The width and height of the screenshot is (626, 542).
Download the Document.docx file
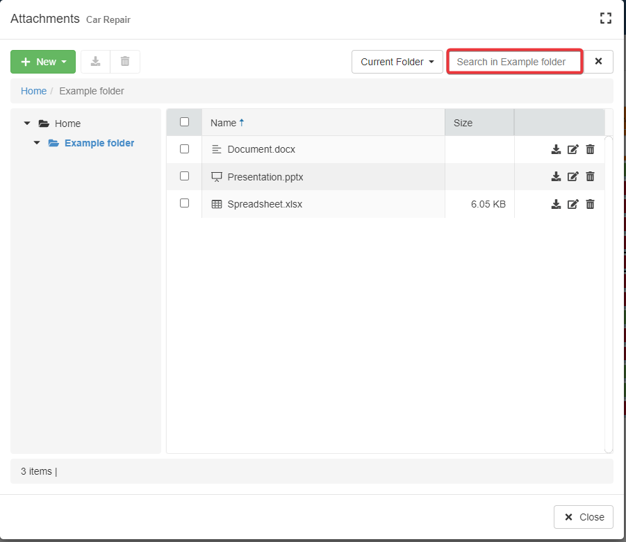click(x=556, y=149)
